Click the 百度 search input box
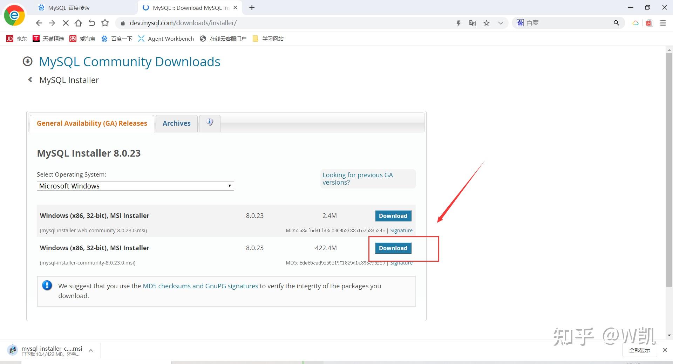The height and width of the screenshot is (364, 673). [568, 23]
